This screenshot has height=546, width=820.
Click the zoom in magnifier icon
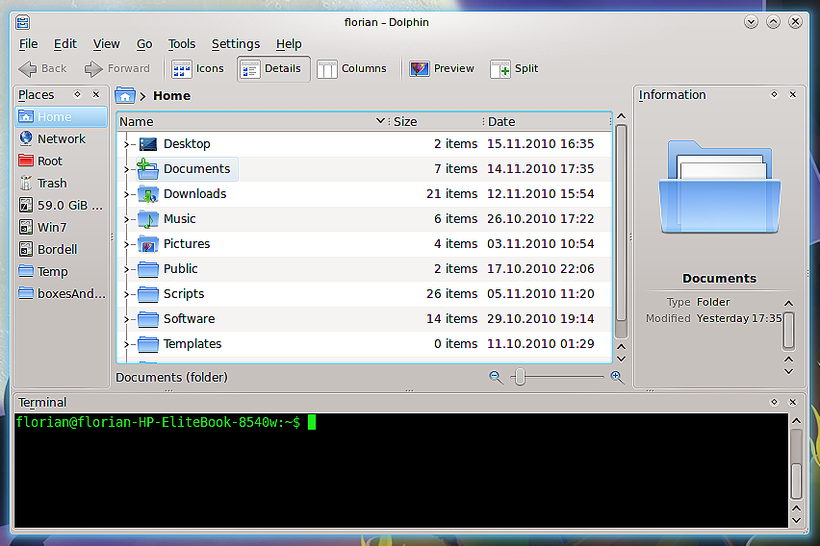click(617, 378)
